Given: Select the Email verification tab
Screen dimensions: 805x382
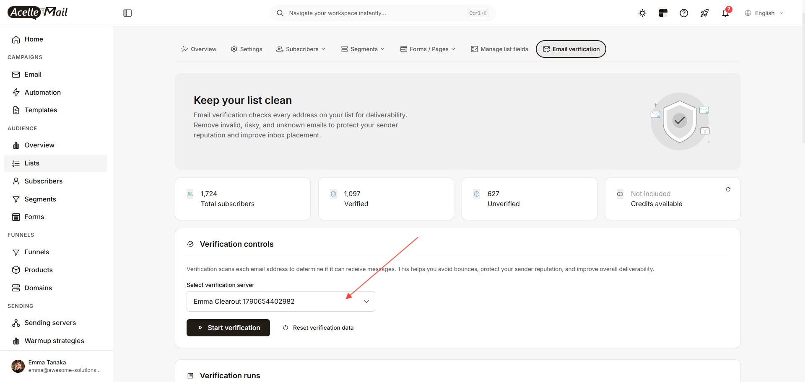Looking at the screenshot, I should 571,49.
